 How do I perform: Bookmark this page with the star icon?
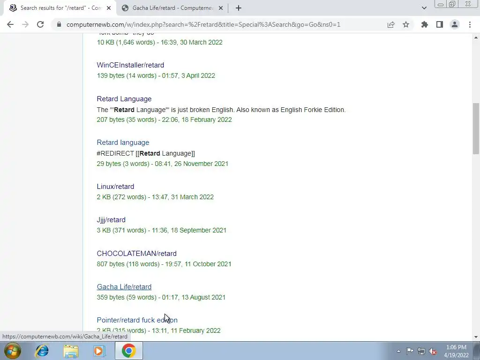406,24
